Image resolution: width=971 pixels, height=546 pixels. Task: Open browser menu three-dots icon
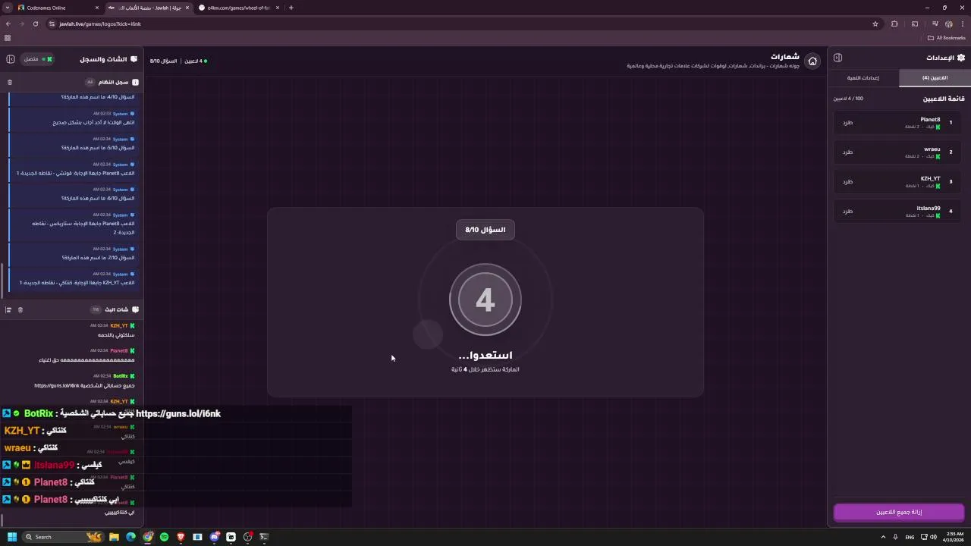pyautogui.click(x=963, y=24)
